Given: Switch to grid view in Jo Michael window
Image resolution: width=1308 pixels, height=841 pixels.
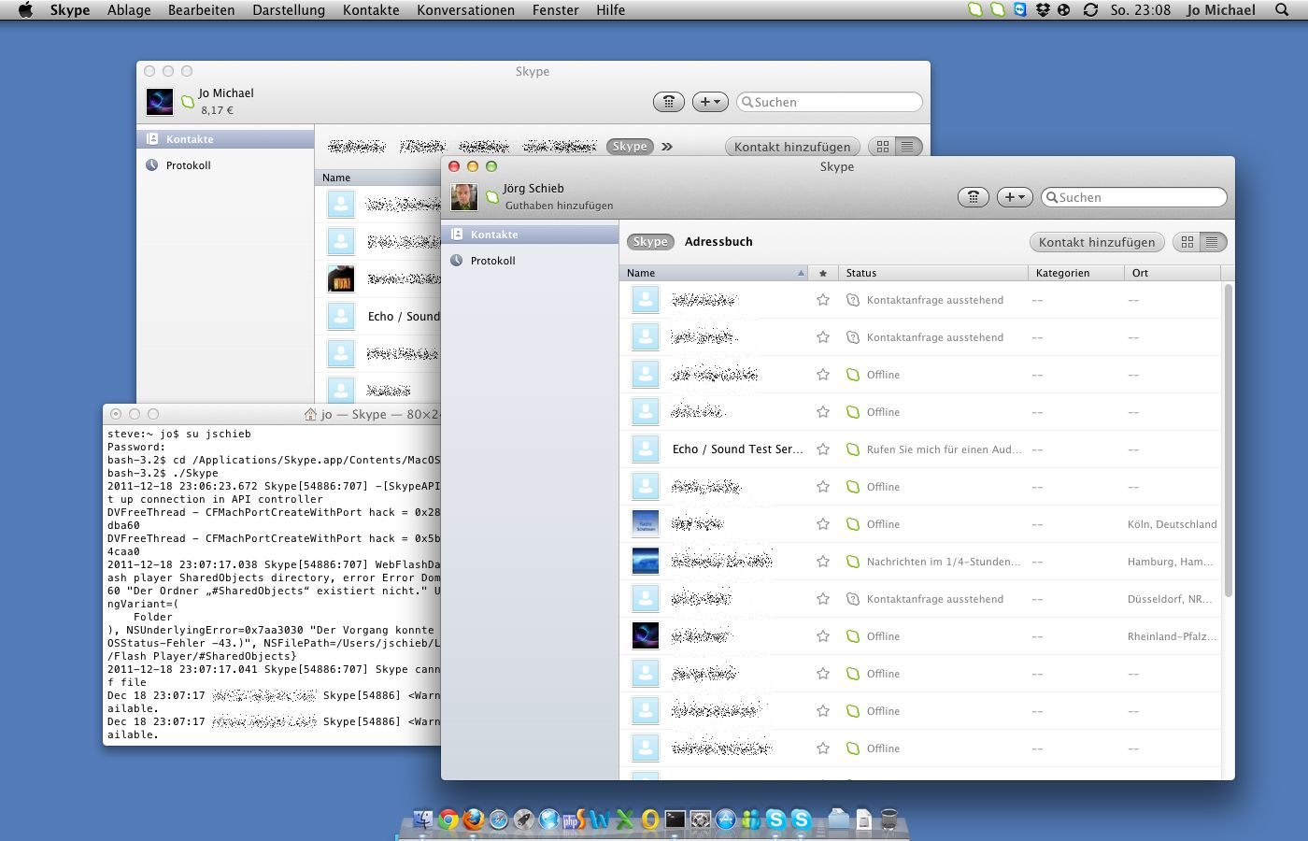Looking at the screenshot, I should point(882,147).
